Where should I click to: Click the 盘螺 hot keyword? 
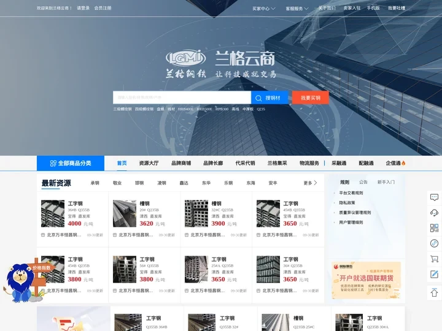pyautogui.click(x=160, y=109)
